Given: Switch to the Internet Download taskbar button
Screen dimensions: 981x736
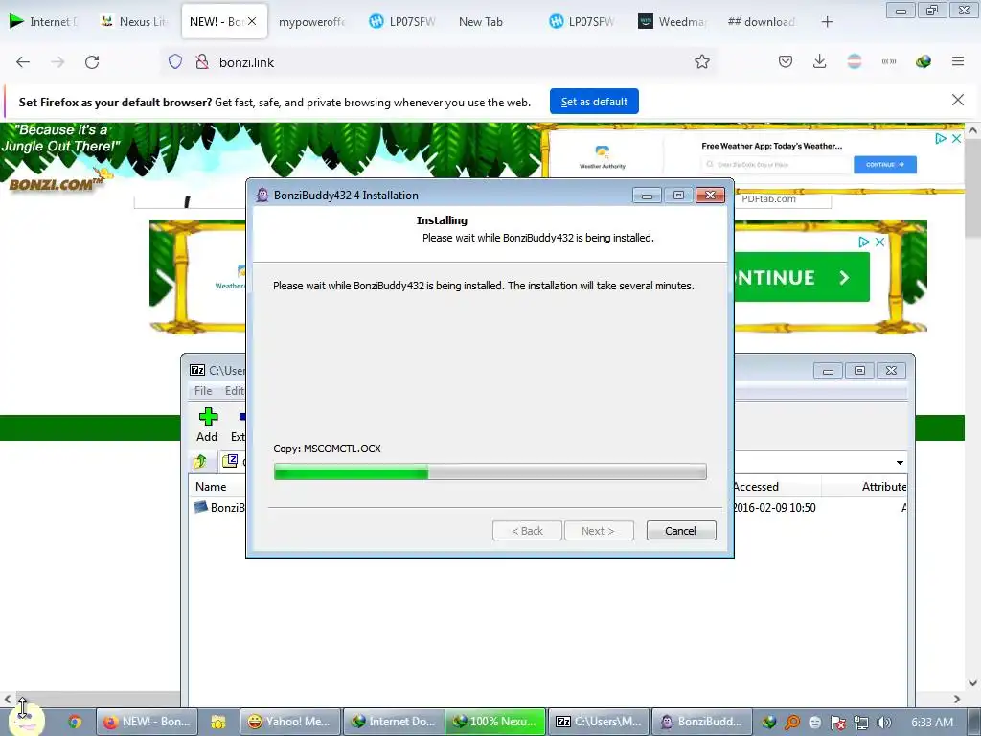Looking at the screenshot, I should (393, 722).
